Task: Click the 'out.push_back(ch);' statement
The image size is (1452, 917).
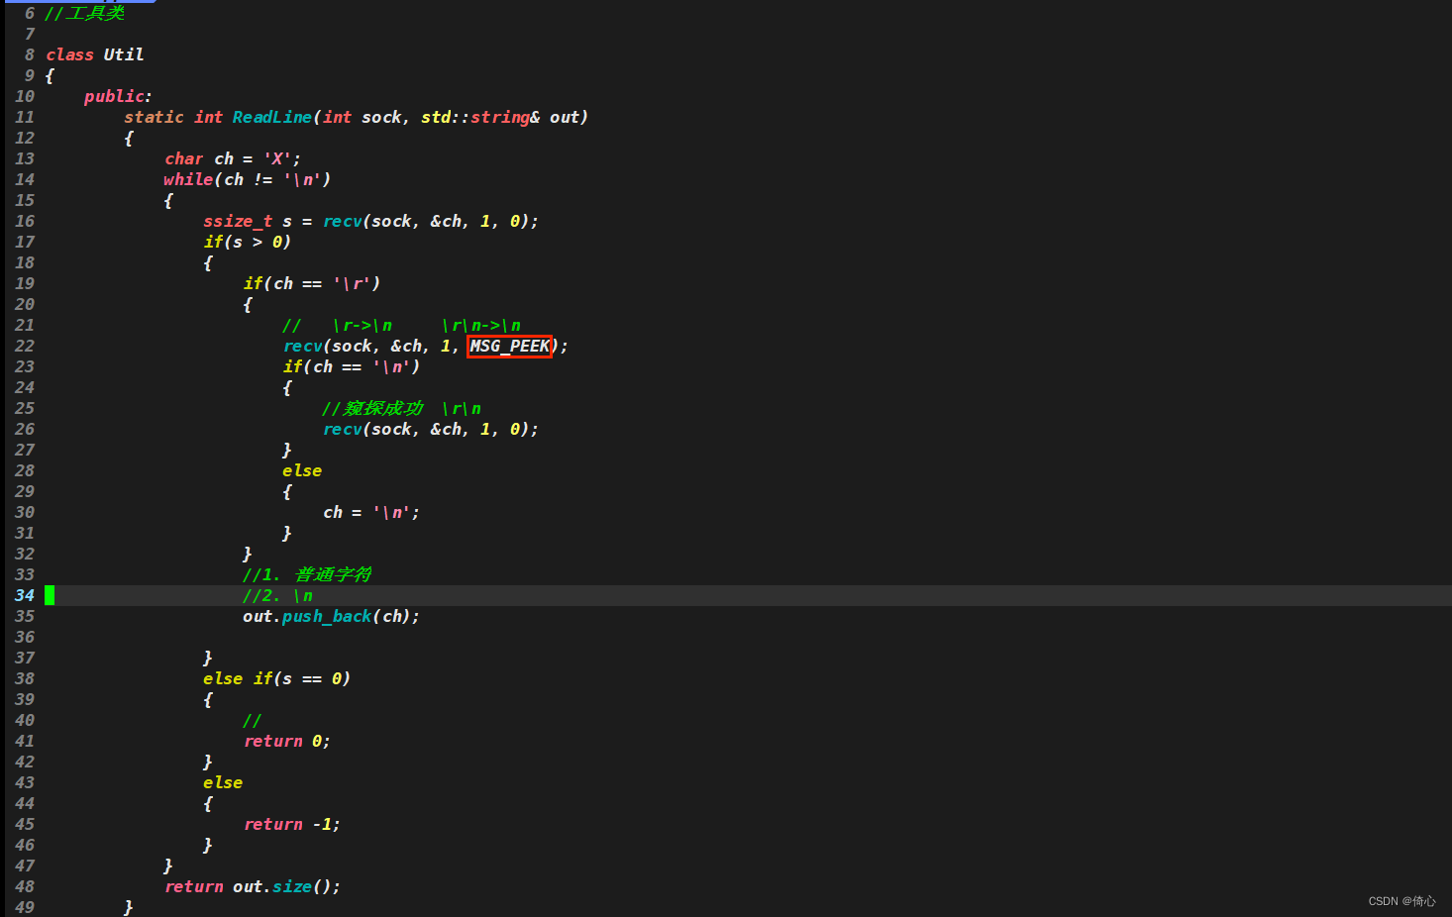Action: coord(332,616)
